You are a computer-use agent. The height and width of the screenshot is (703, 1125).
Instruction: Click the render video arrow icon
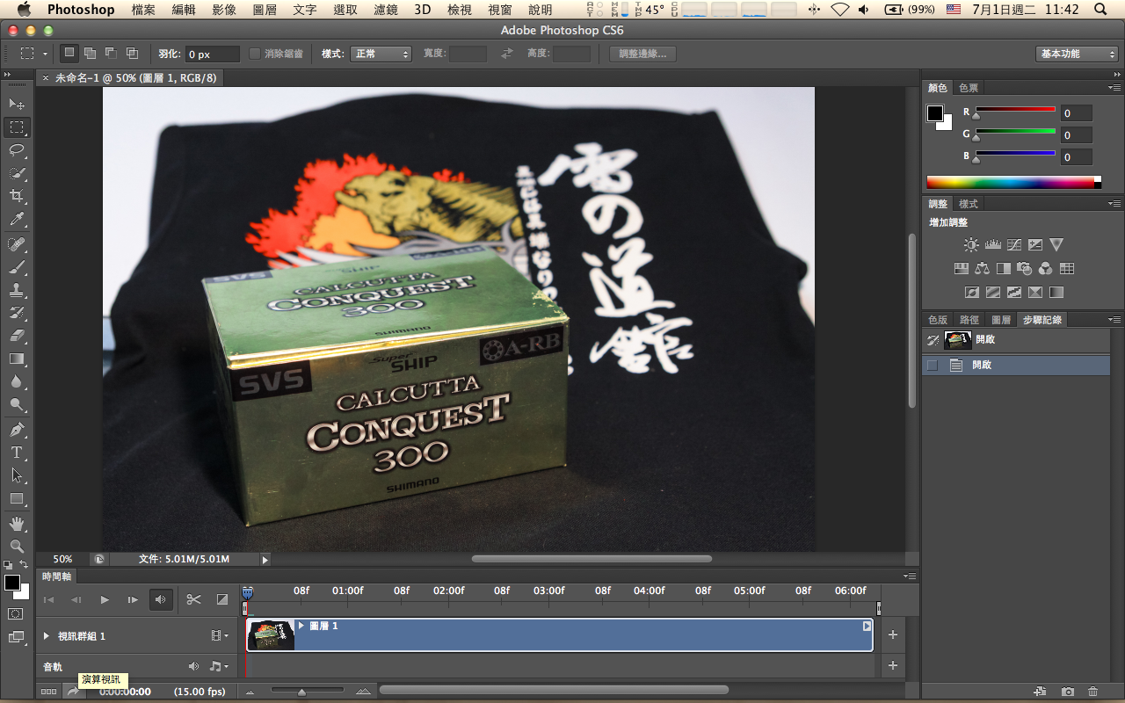pos(73,692)
